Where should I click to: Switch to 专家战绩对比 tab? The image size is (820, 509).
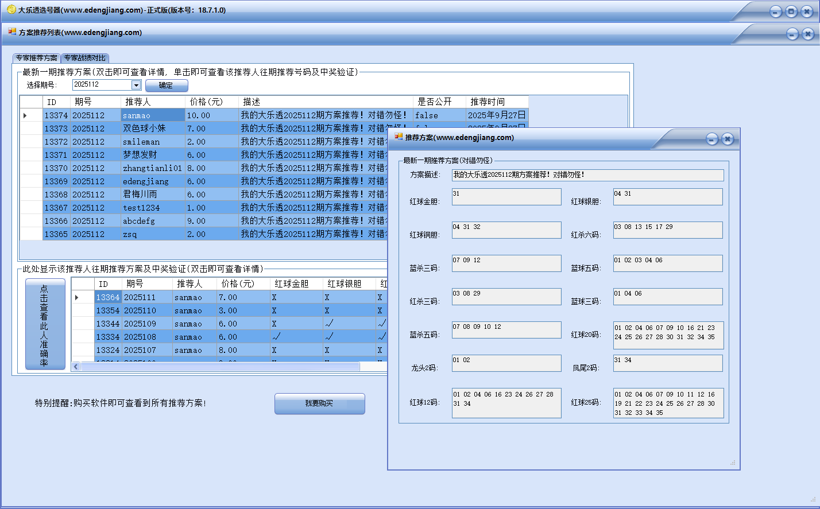84,58
